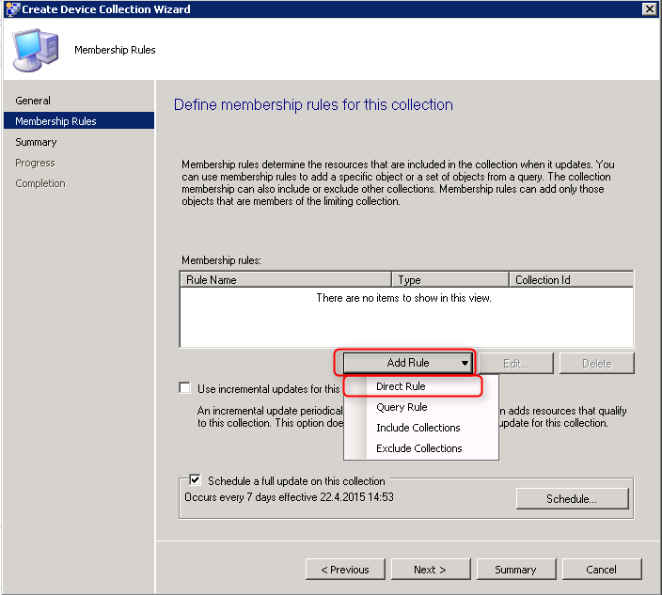Cancel the wizard
The height and width of the screenshot is (595, 662).
click(602, 570)
